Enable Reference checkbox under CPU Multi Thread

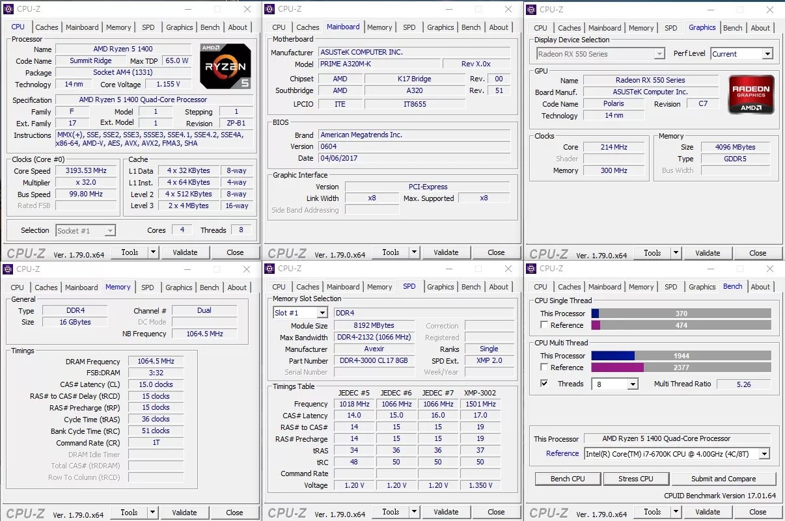[x=544, y=367]
